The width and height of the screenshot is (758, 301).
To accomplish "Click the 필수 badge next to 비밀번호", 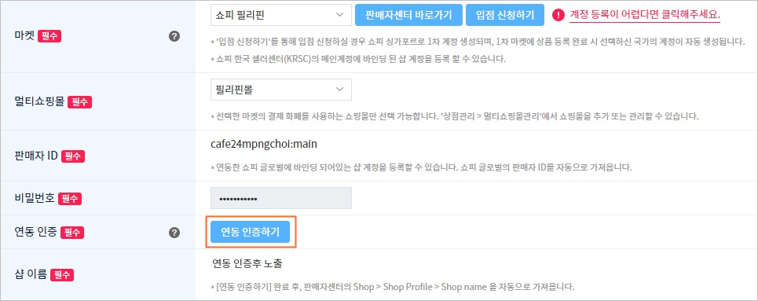I will [x=70, y=199].
